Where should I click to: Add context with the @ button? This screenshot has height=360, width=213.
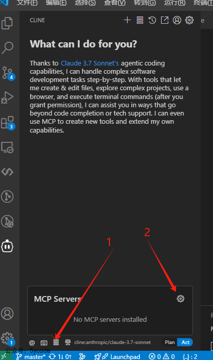tap(32, 343)
